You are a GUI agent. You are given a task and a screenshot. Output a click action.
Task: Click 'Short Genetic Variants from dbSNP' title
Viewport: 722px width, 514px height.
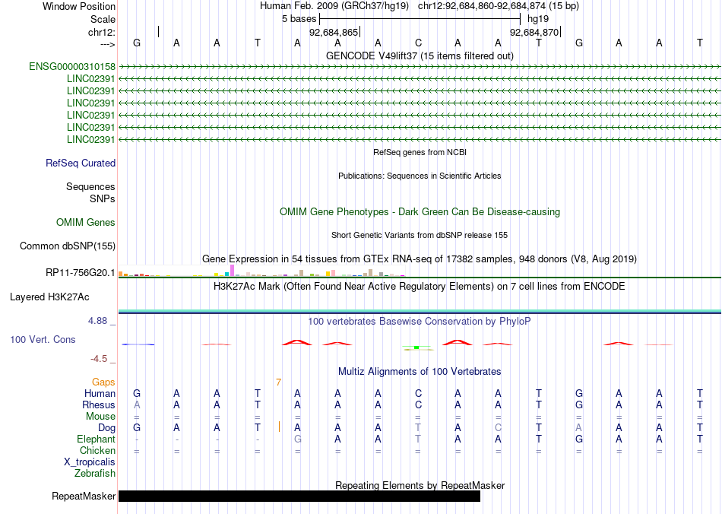point(420,235)
